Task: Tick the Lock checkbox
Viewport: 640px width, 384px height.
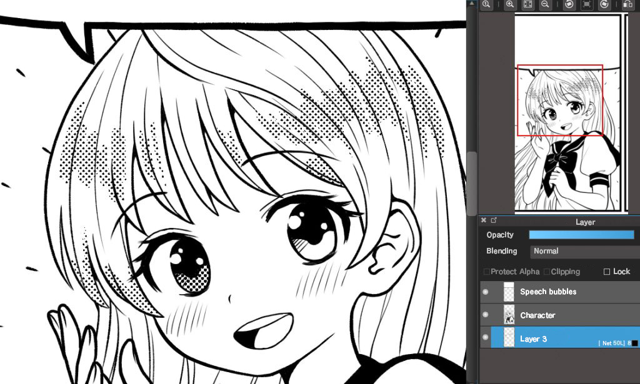Action: pyautogui.click(x=607, y=272)
